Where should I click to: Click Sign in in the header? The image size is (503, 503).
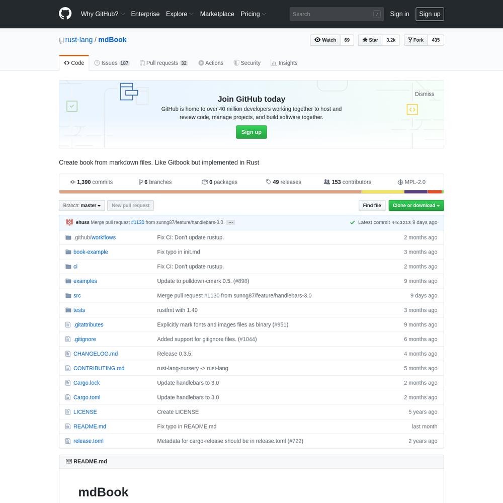(399, 14)
